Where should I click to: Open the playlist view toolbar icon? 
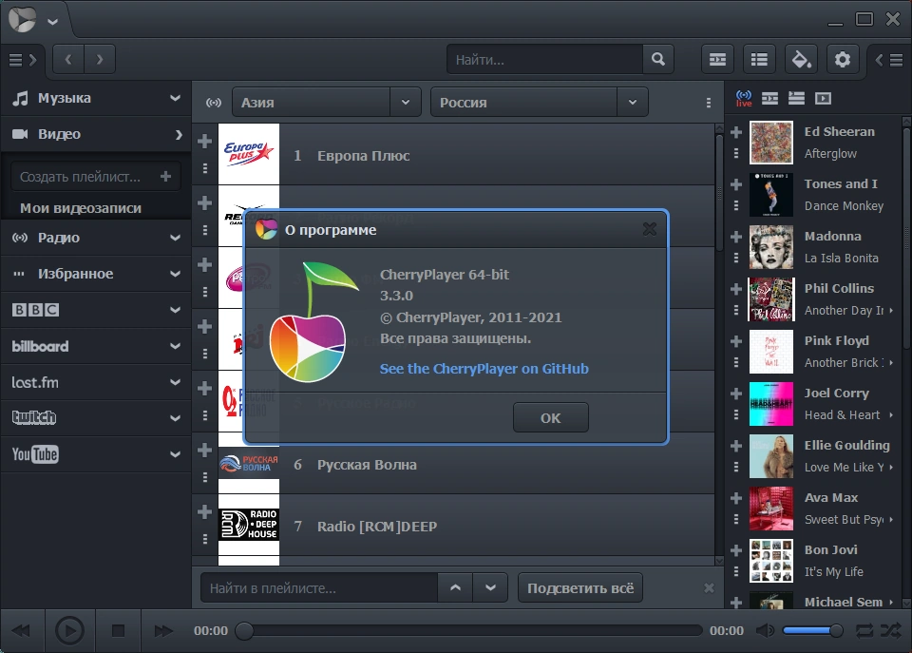click(759, 59)
